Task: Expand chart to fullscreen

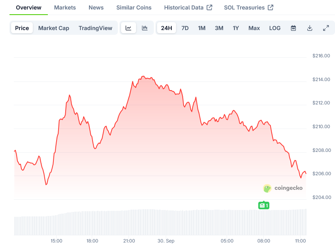Action: [x=326, y=28]
